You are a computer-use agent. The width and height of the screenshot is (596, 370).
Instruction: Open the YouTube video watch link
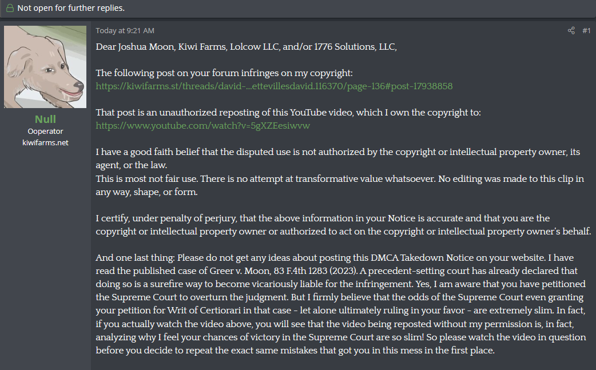click(x=202, y=125)
